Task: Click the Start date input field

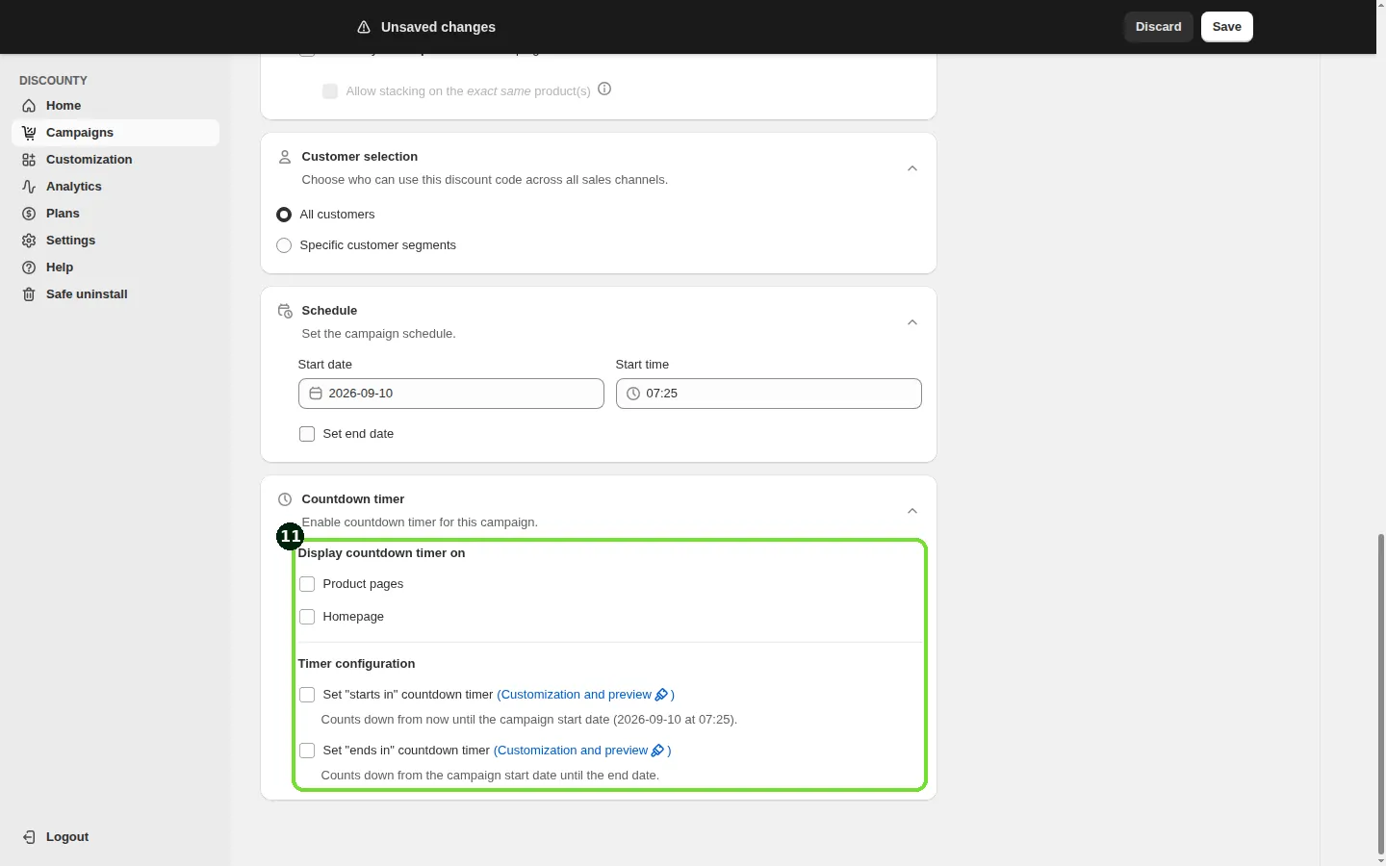Action: coord(451,394)
